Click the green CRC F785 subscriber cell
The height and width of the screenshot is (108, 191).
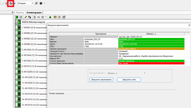click(x=151, y=46)
